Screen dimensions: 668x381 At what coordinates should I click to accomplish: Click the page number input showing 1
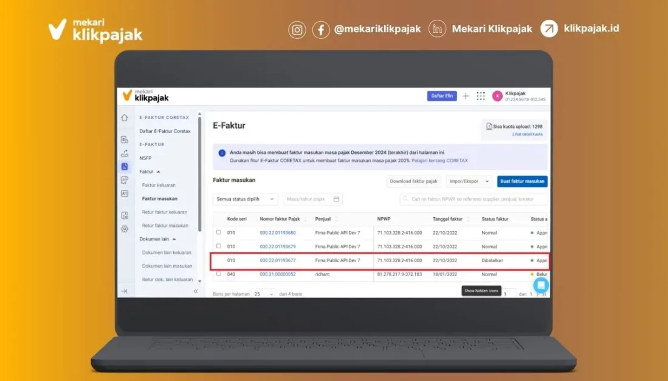[x=508, y=294]
